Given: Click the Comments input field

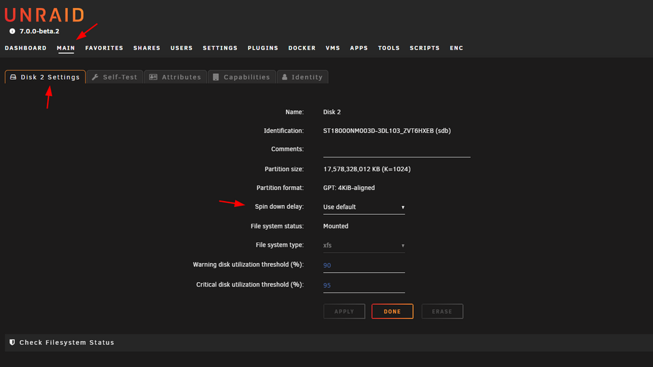Looking at the screenshot, I should [x=396, y=150].
